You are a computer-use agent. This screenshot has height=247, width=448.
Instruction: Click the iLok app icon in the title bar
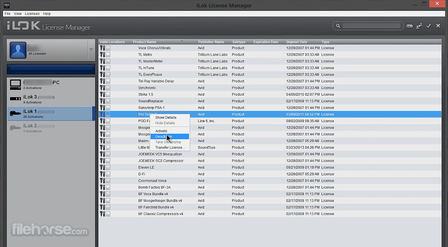tap(6, 5)
